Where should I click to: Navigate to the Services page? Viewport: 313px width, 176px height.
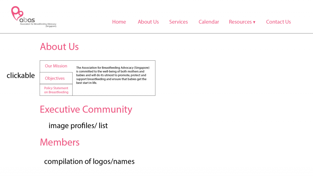coord(179,22)
